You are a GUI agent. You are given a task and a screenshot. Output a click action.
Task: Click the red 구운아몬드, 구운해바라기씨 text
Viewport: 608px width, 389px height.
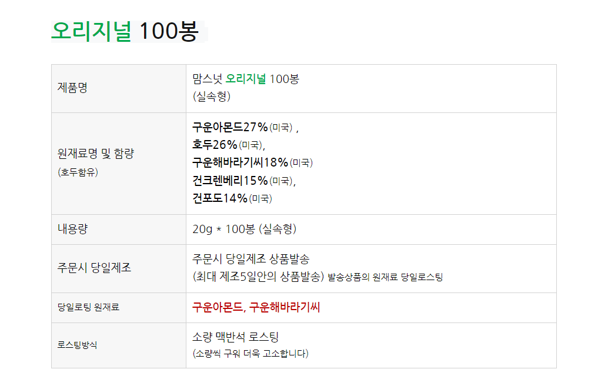click(x=256, y=307)
